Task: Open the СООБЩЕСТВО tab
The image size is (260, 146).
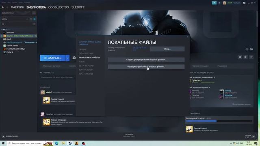Action: click(58, 7)
